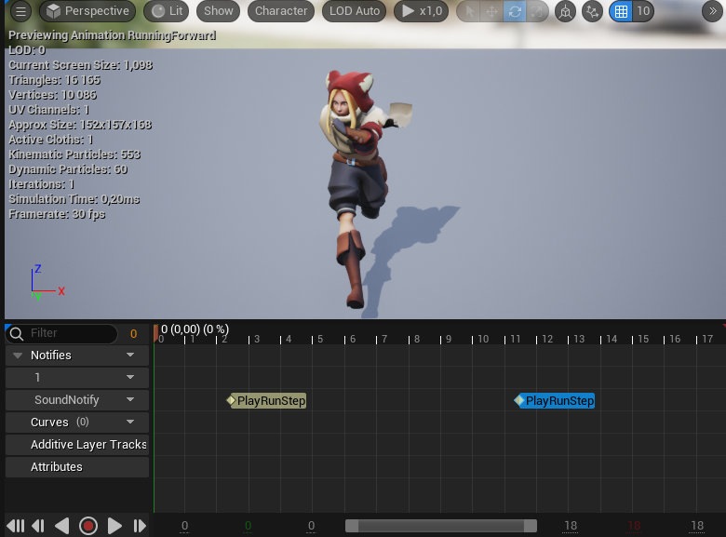Select the rotate tool
Image resolution: width=726 pixels, height=537 pixels.
coord(515,11)
